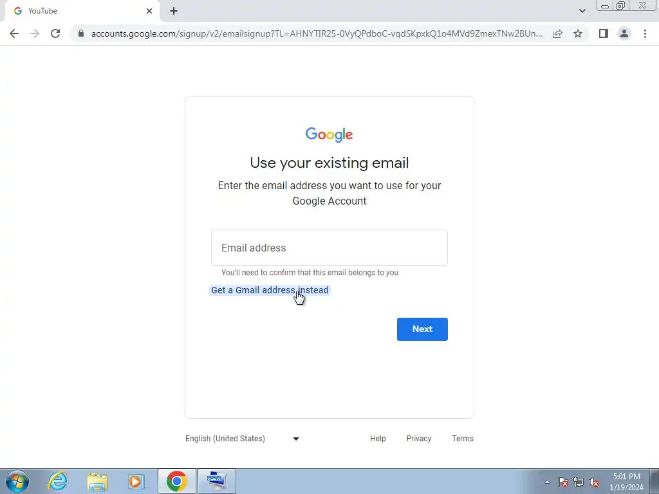Focus the Email address input field

coord(329,248)
